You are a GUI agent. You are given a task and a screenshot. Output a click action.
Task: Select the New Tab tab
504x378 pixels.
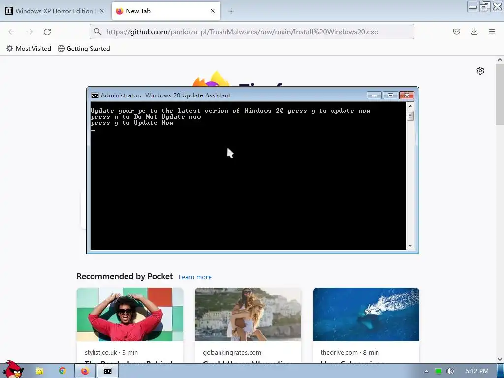pyautogui.click(x=166, y=11)
